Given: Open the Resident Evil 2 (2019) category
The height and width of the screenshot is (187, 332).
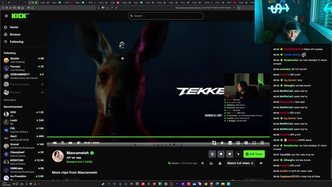Looking at the screenshot, I should pos(79,162).
